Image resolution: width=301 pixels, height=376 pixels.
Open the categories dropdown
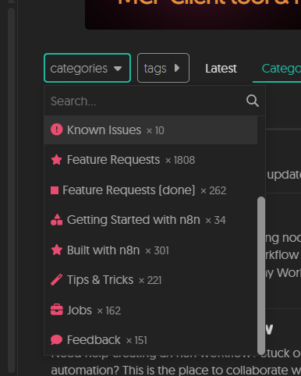87,68
